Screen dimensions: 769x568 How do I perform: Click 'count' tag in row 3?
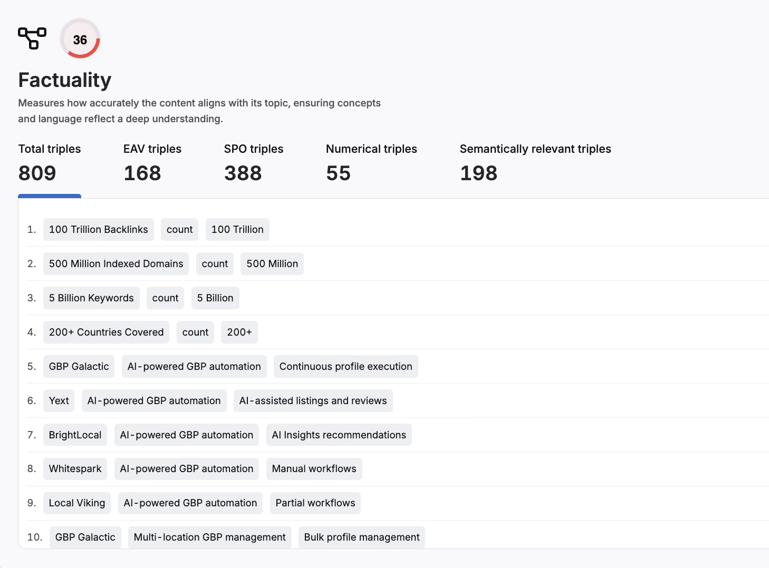click(x=166, y=298)
